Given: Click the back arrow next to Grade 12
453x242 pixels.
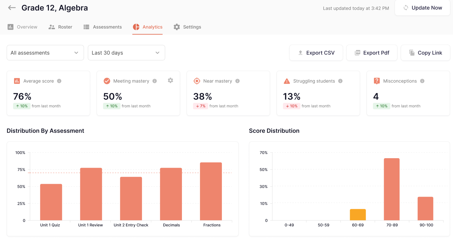Looking at the screenshot, I should (12, 8).
